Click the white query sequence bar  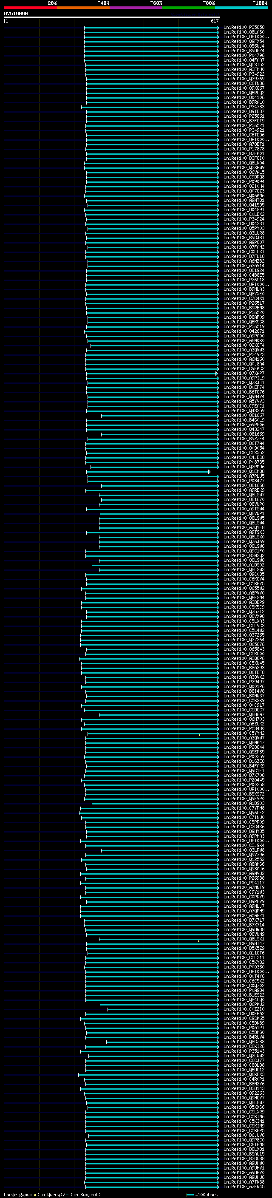tap(112, 17)
